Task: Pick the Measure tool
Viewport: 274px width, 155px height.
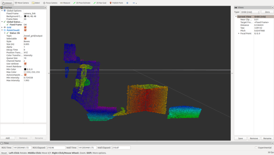Action: click(x=65, y=3)
